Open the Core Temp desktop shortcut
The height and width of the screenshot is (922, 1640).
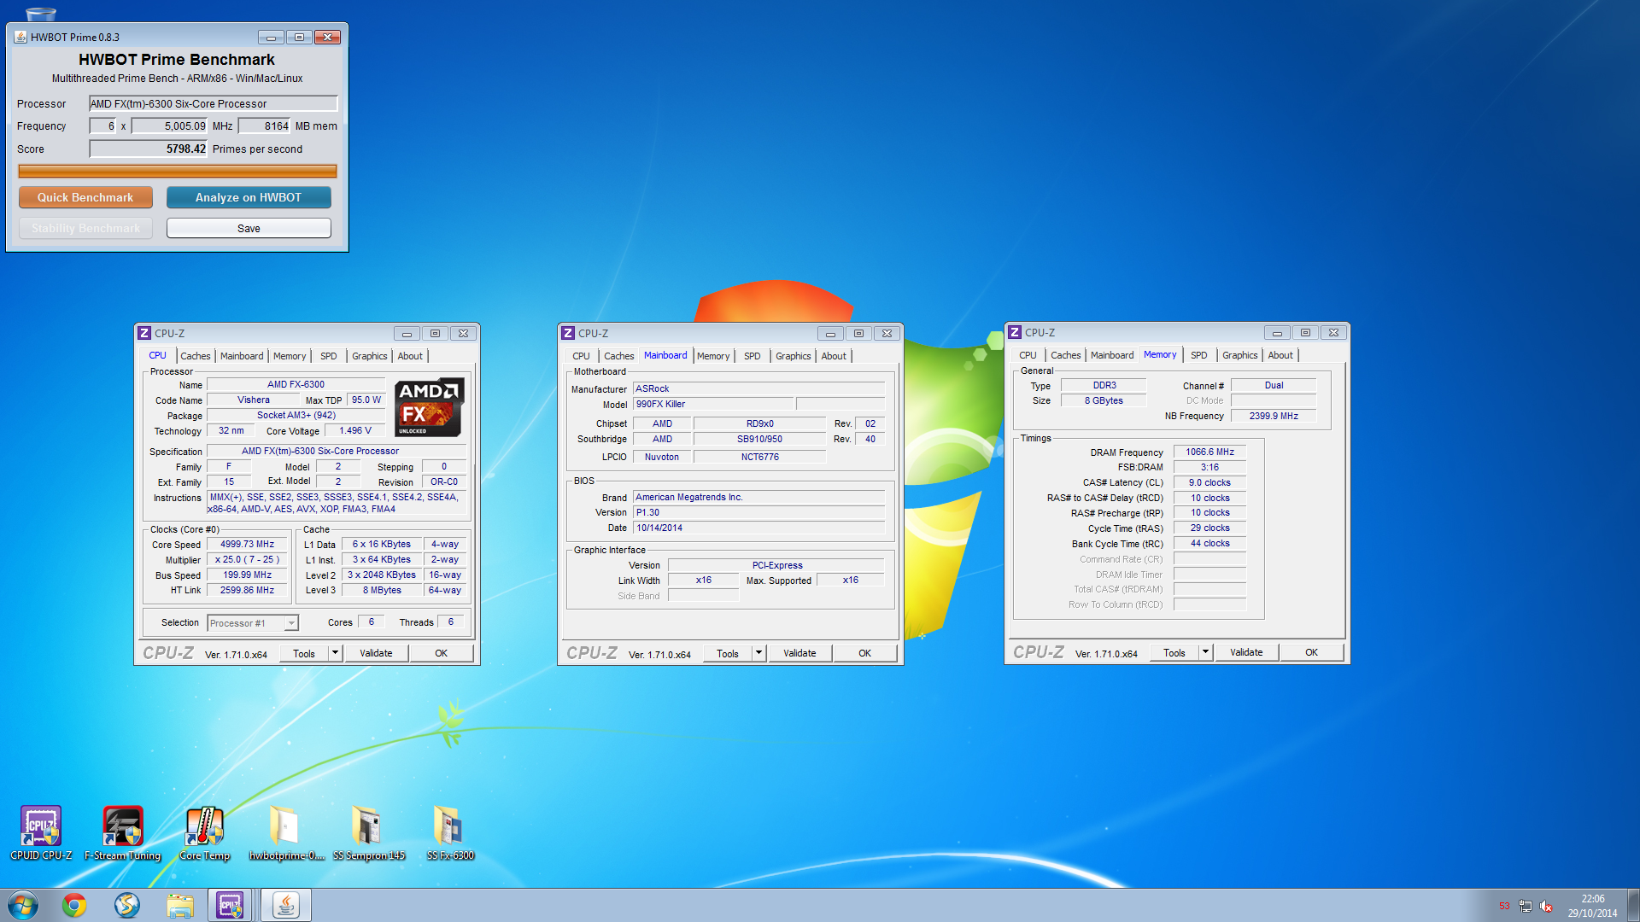(205, 832)
